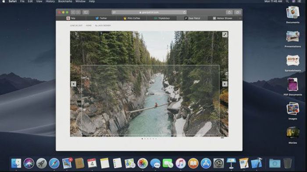Image resolution: width=307 pixels, height=172 pixels.
Task: Launch the App Store from Dock
Action: tap(206, 163)
